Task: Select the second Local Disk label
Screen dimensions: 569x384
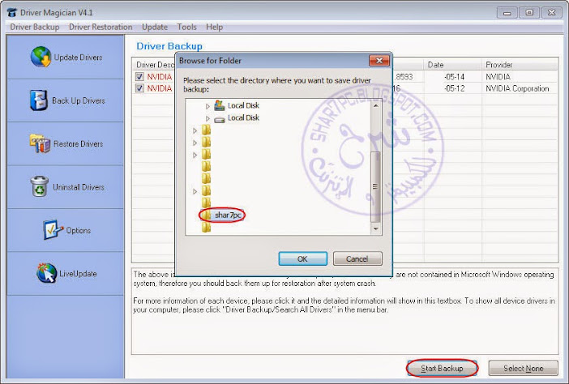Action: pyautogui.click(x=243, y=117)
